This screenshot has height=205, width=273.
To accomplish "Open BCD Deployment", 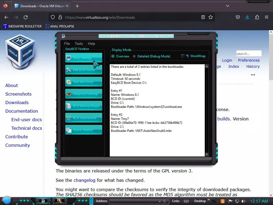I will point(83,118).
